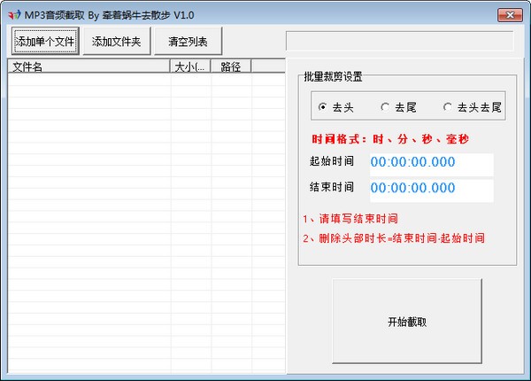This screenshot has width=531, height=381.
Task: Click the red 时间格式 hint text
Action: click(x=390, y=139)
